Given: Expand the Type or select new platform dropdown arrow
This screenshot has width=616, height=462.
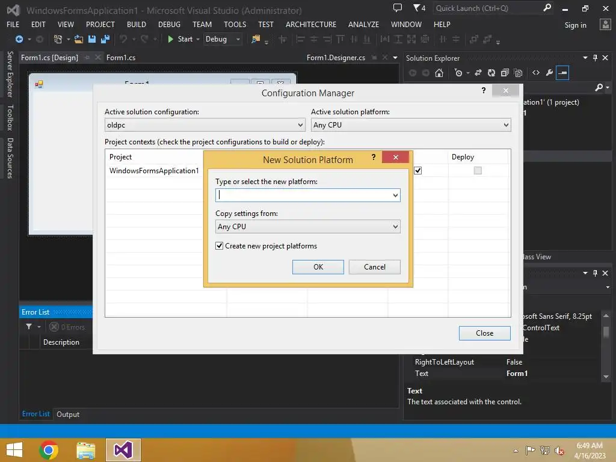Looking at the screenshot, I should pos(395,196).
